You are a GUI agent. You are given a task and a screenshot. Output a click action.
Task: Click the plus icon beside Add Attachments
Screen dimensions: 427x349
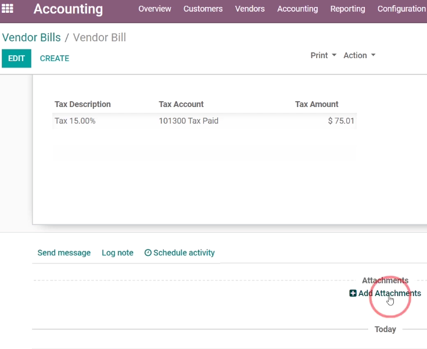coord(353,293)
